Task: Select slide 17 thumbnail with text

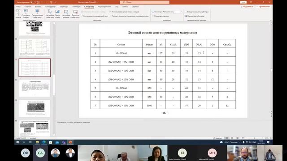Action: point(35,88)
